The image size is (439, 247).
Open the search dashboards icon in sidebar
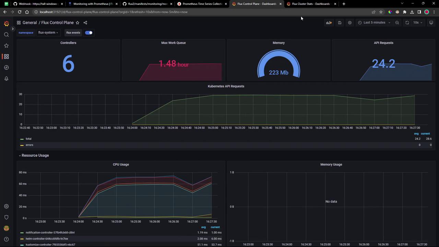(x=6, y=35)
